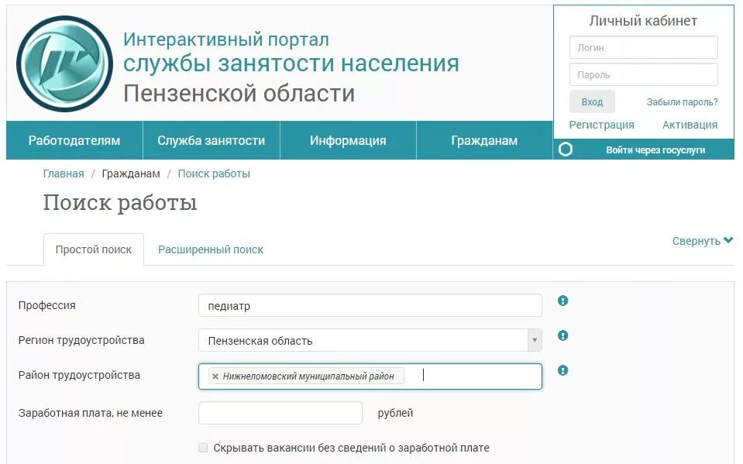Click the info icon beside Район трудоустройства
The width and height of the screenshot is (743, 464).
[x=562, y=370]
